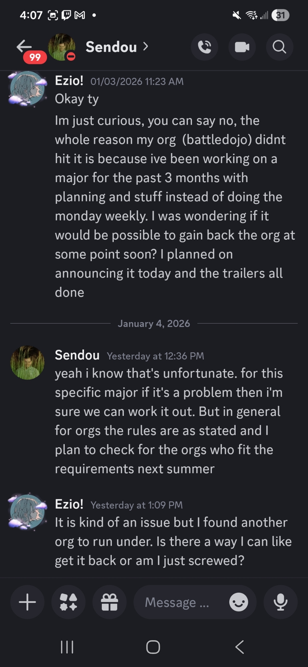Start a voice call with Sendou
Viewport: 308px width, 667px height.
204,47
